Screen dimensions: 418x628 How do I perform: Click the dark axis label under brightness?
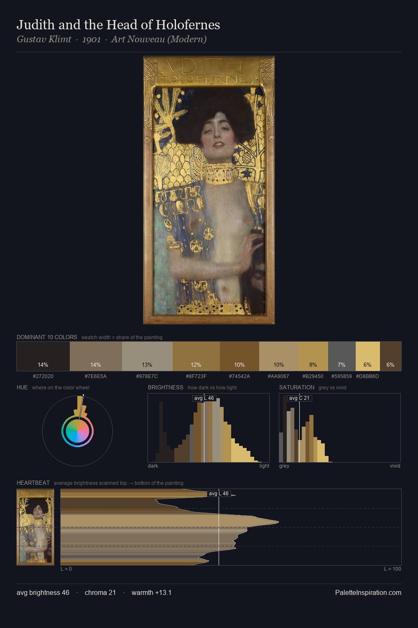pyautogui.click(x=153, y=466)
